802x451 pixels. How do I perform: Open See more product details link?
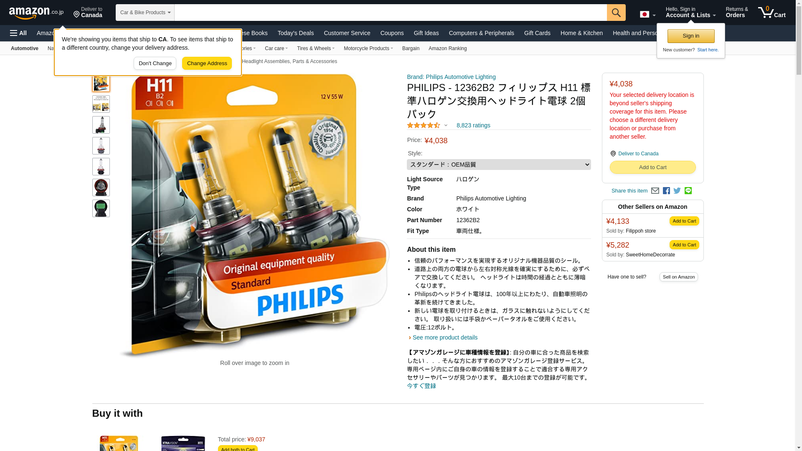(445, 337)
